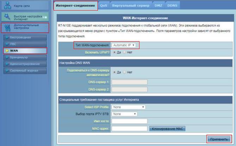Image resolution: width=236 pixels, height=146 pixels.
Task: Select Да for UPnP
Action: [x=114, y=52]
